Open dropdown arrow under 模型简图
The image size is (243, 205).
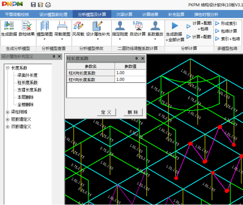(x=45, y=39)
